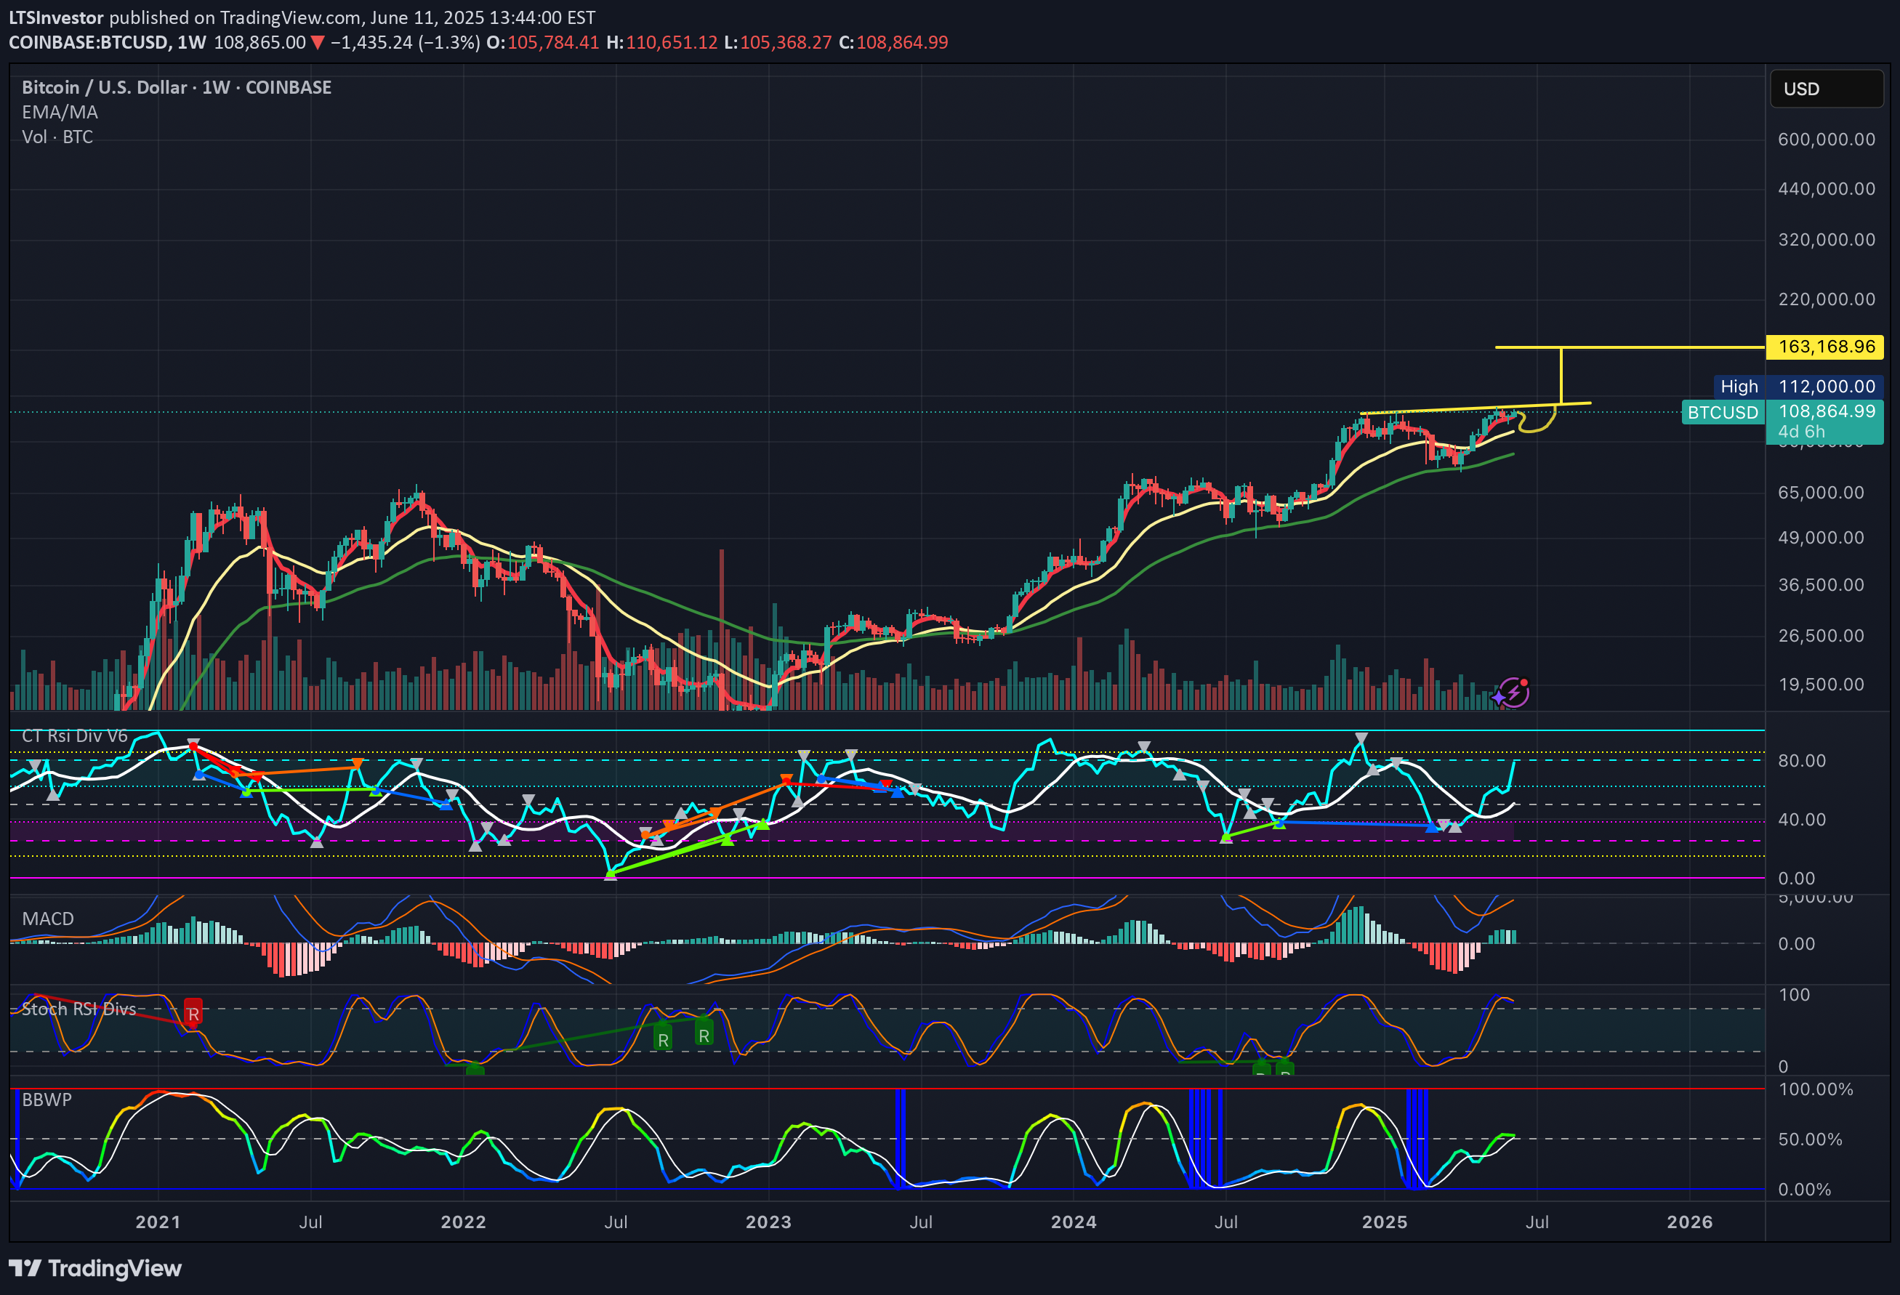Open symbol search via COINBASE:BTCUSD ticker
1900x1295 pixels.
click(90, 42)
